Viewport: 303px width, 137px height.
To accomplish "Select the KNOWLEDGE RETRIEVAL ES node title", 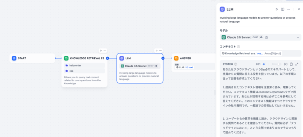I will tap(87, 58).
